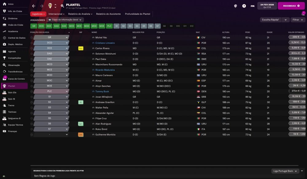Switch to Relatório do Assistente tab
Image resolution: width=307 pixels, height=179 pixels.
[x=108, y=14]
